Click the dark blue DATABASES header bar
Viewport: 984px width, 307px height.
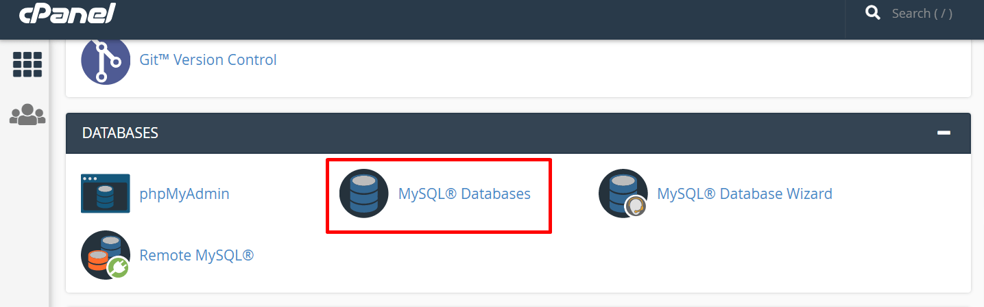(x=518, y=133)
